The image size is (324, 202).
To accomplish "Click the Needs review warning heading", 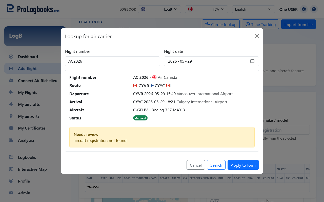I will coord(86,134).
